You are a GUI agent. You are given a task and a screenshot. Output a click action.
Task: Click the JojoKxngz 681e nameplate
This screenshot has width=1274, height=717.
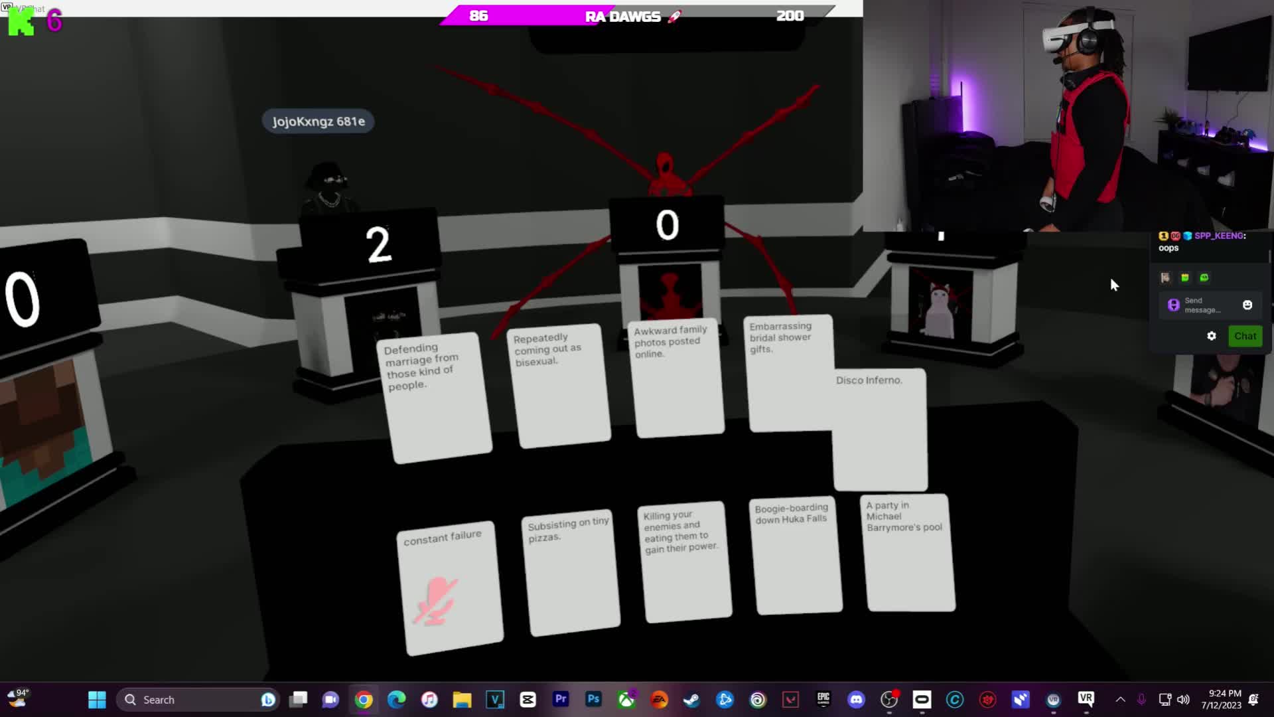pos(318,121)
